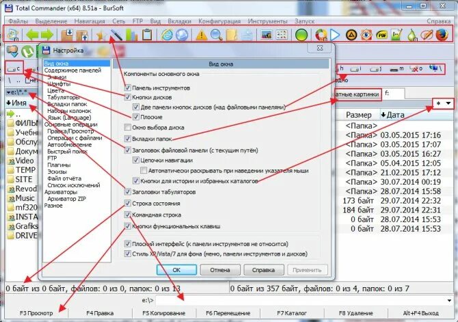Switch to the 'f:' folder tab
This screenshot has height=322, width=458.
coord(393,94)
